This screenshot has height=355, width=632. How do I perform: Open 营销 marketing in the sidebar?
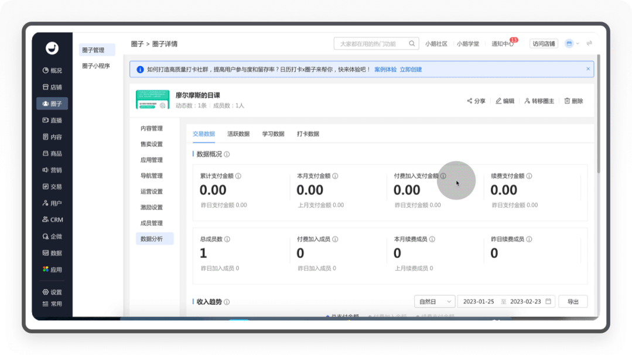tap(52, 170)
